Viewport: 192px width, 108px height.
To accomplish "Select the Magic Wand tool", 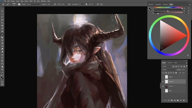I will click(2, 20).
